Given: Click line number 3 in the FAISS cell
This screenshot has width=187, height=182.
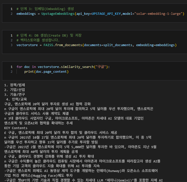Looking at the screenshot, I should (x=12, y=45).
